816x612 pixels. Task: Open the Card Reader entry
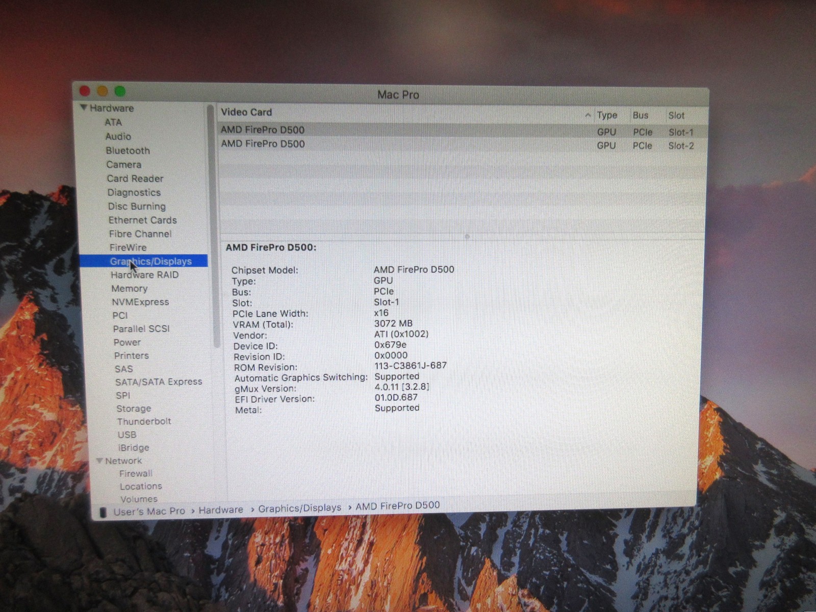pyautogui.click(x=135, y=178)
